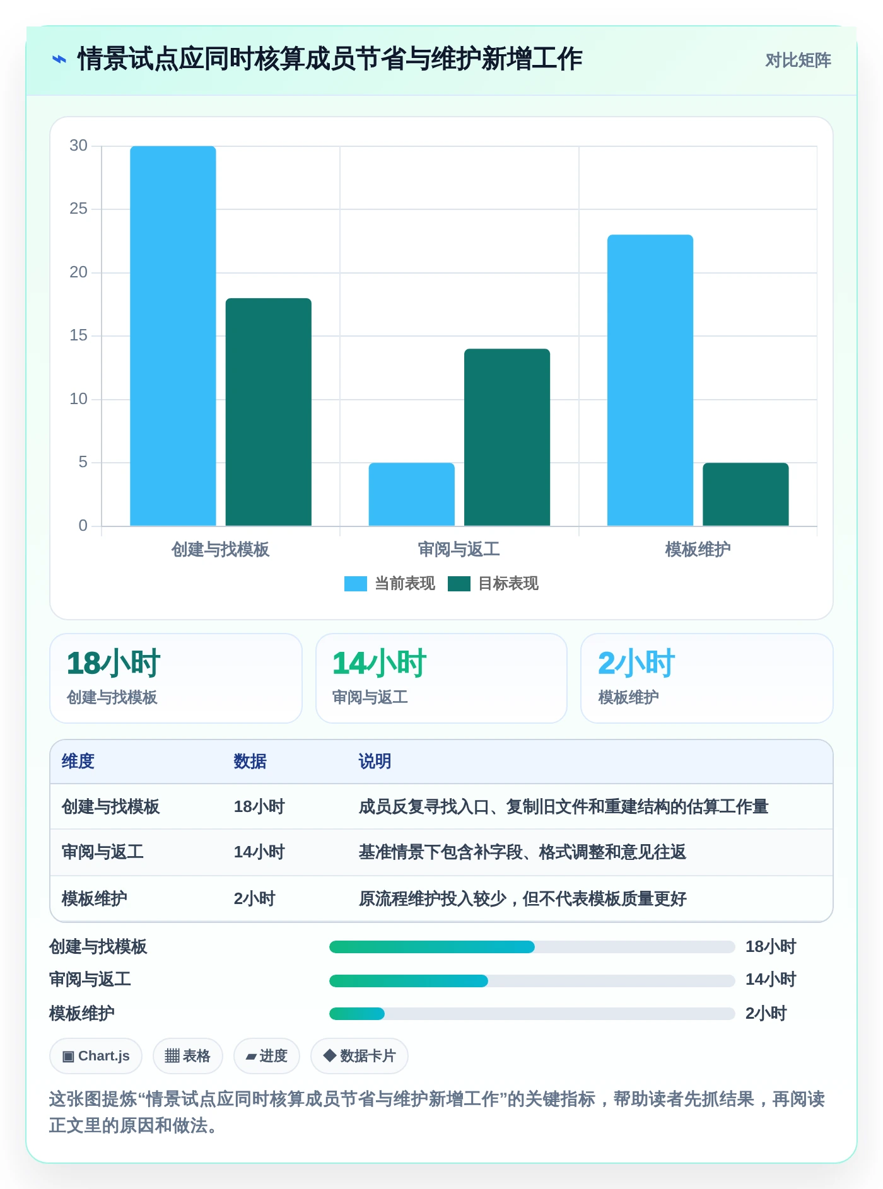
Task: Click the green 审阅与返工 target bar
Action: 507,437
